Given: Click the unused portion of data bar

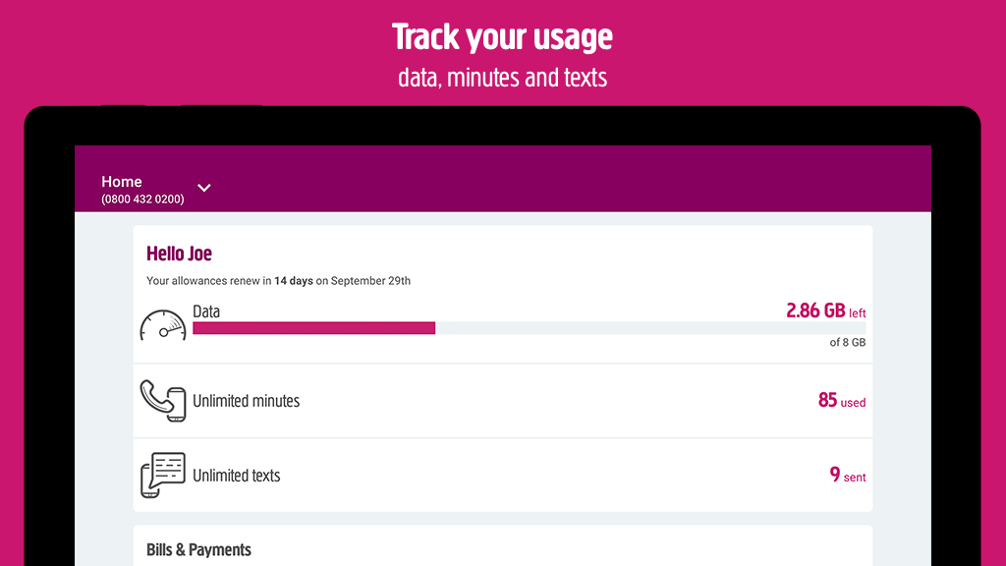Looking at the screenshot, I should point(650,328).
